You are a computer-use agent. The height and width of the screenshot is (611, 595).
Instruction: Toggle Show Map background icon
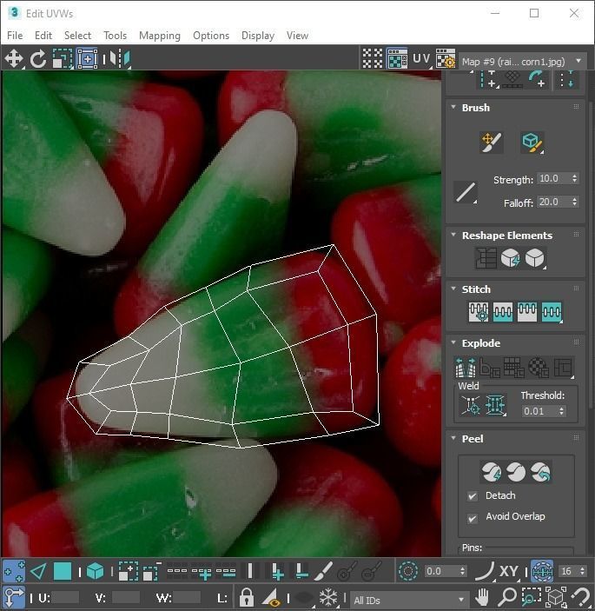point(397,58)
